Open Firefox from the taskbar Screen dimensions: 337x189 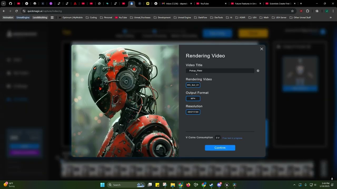click(x=188, y=185)
